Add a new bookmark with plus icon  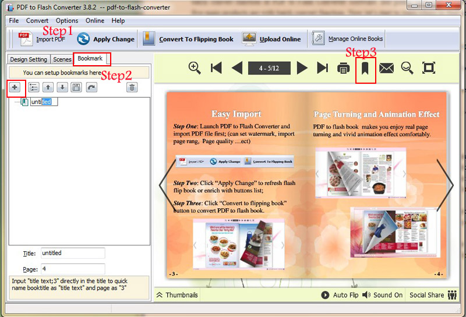coord(15,87)
